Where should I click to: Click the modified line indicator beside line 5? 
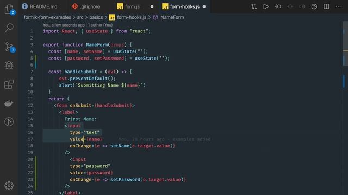[35, 58]
